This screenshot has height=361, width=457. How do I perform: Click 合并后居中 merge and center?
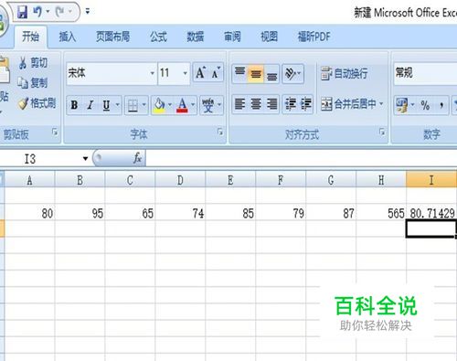click(348, 104)
